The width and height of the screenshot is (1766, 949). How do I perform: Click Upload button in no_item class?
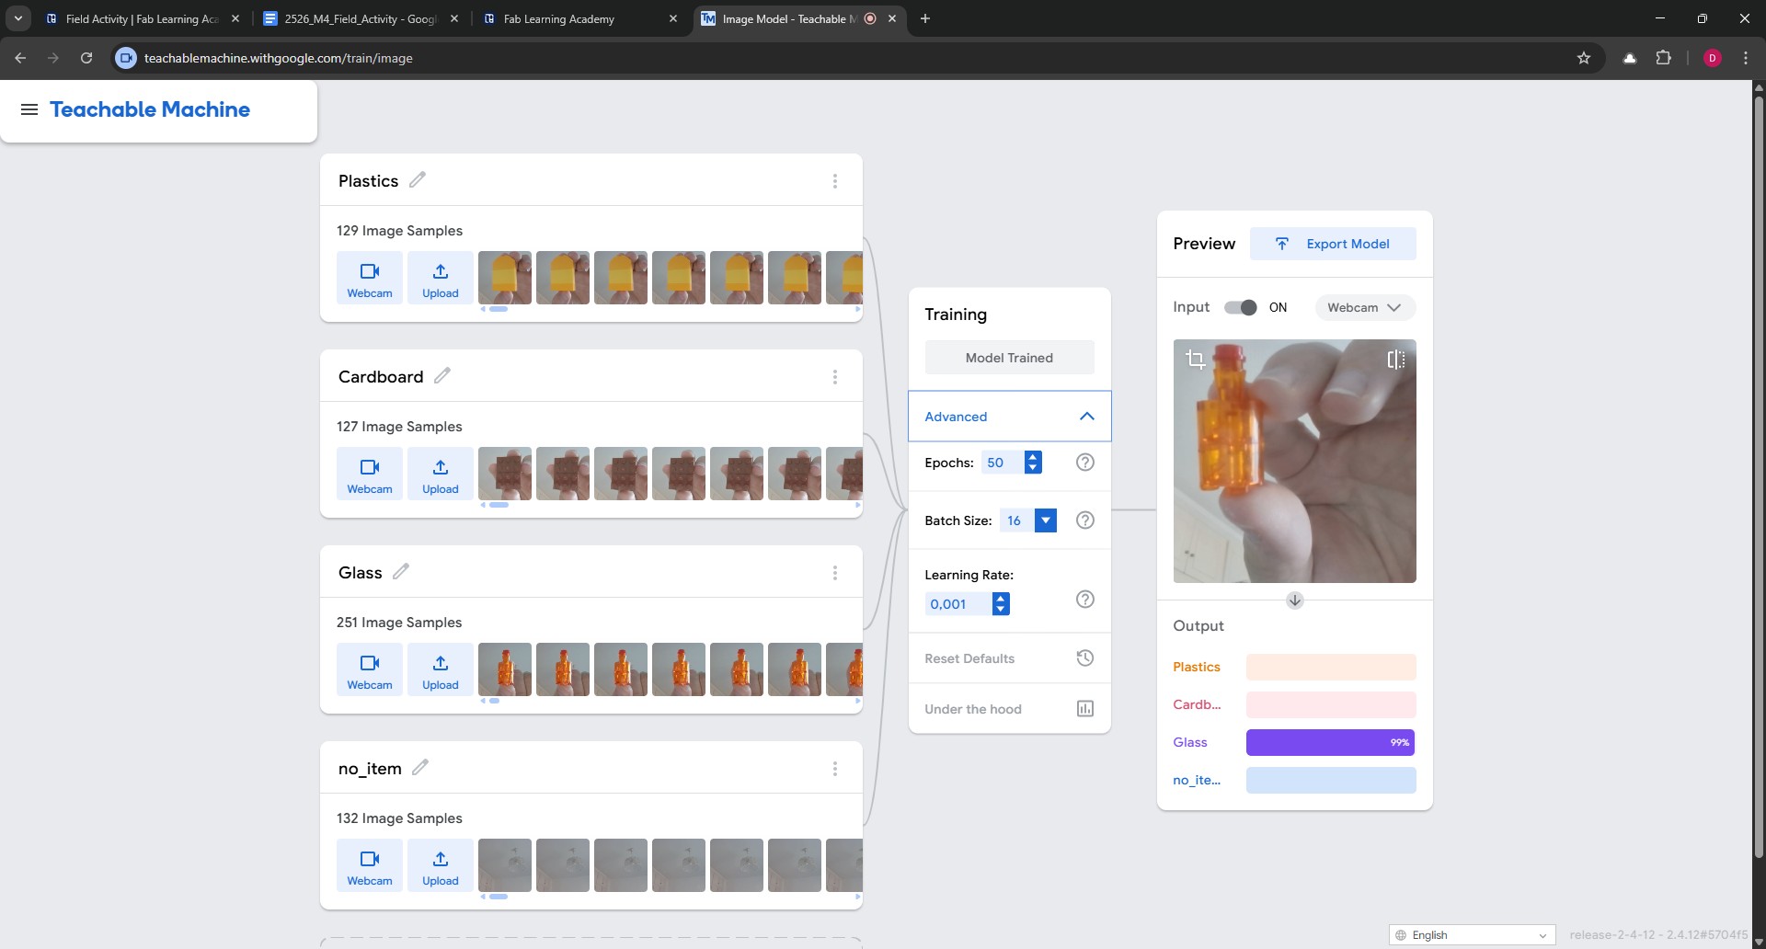pos(440,865)
